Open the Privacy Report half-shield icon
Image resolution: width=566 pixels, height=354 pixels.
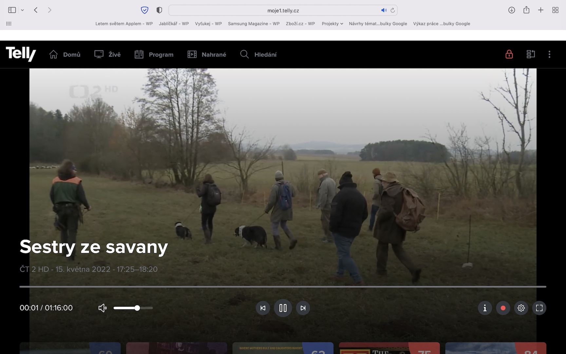click(x=159, y=10)
